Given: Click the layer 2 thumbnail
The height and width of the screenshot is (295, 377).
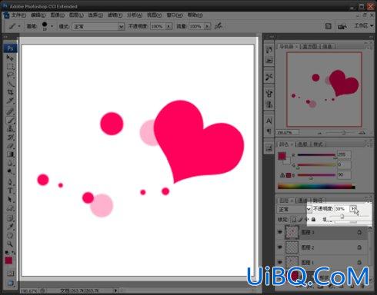Looking at the screenshot, I should [292, 247].
